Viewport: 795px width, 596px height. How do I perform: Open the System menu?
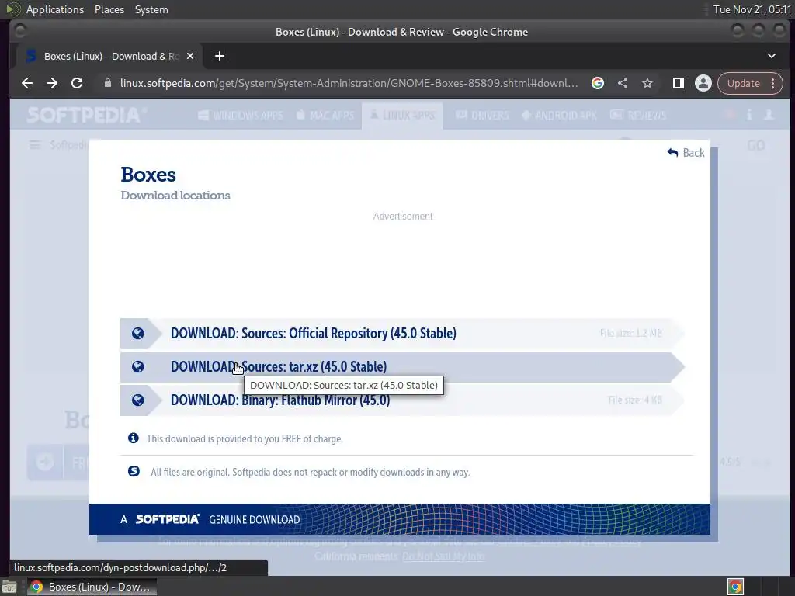point(151,9)
